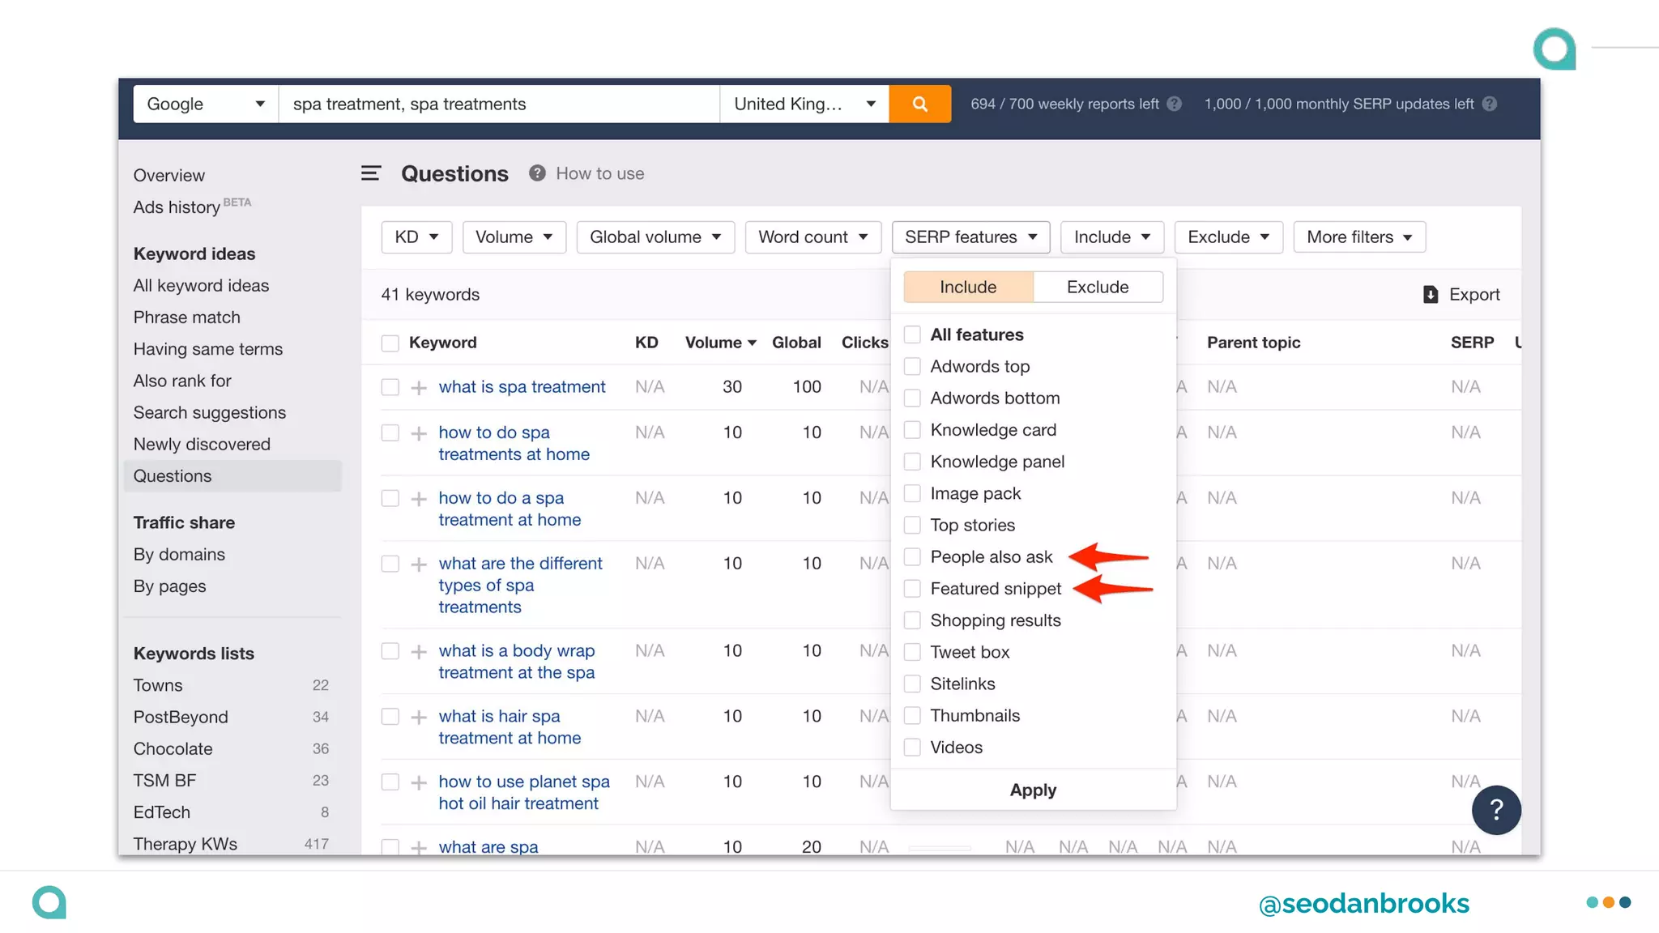Add 'what is spa treatment' with plus icon
The height and width of the screenshot is (933, 1659).
(419, 388)
